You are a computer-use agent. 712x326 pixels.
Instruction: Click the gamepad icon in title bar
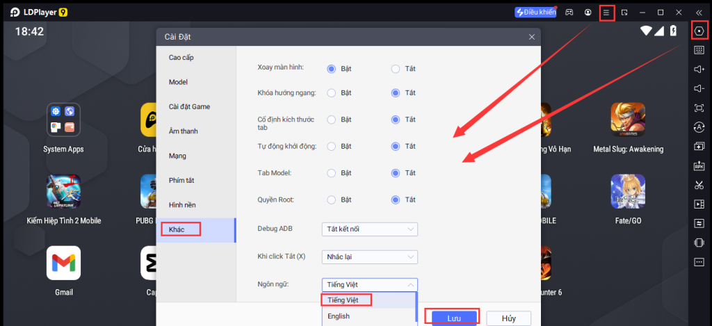pyautogui.click(x=569, y=13)
